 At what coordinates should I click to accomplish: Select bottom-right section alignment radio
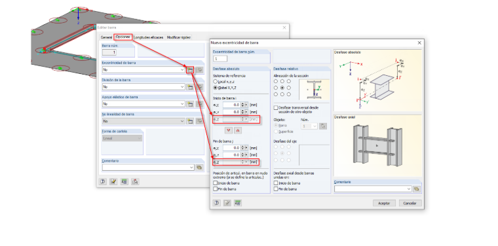pos(288,94)
